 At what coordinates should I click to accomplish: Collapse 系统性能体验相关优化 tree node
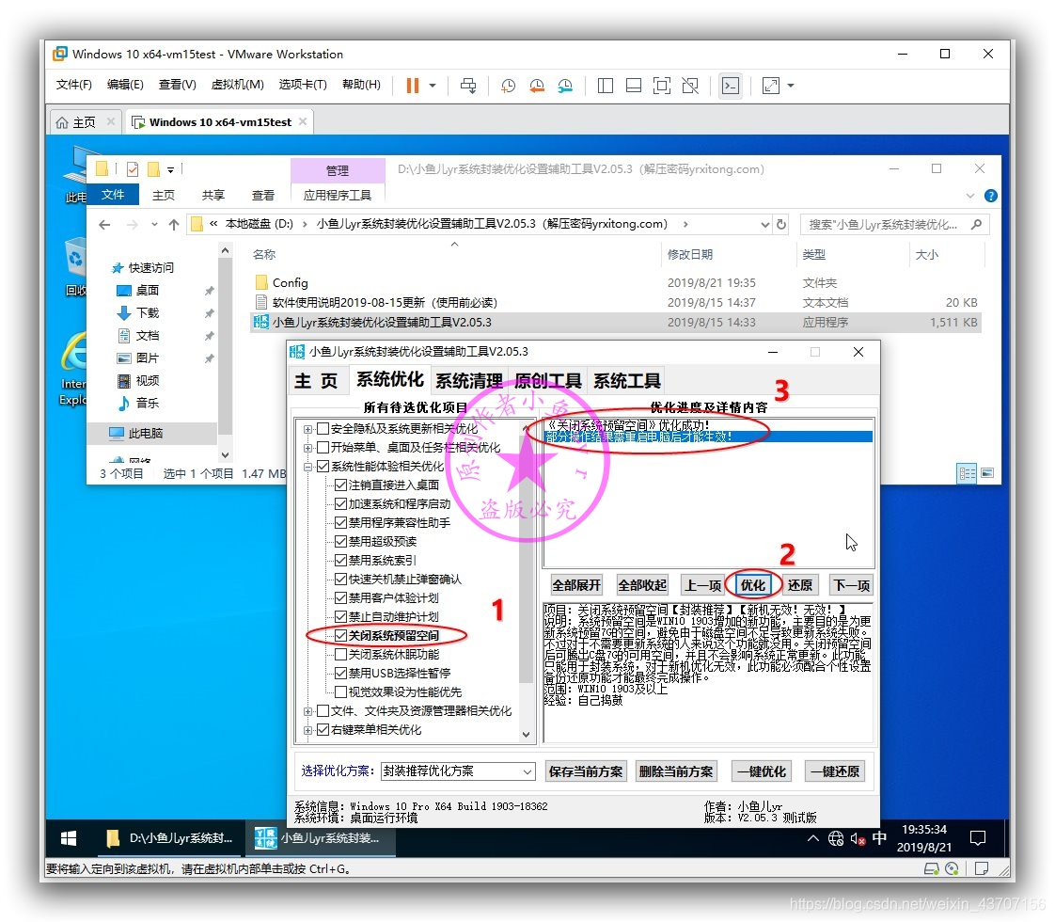click(307, 467)
